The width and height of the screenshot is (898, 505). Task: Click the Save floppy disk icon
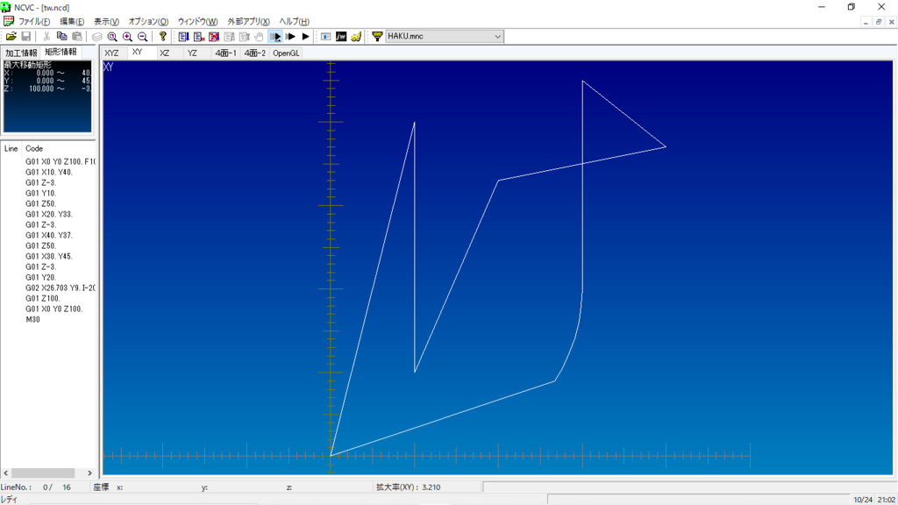(x=25, y=37)
